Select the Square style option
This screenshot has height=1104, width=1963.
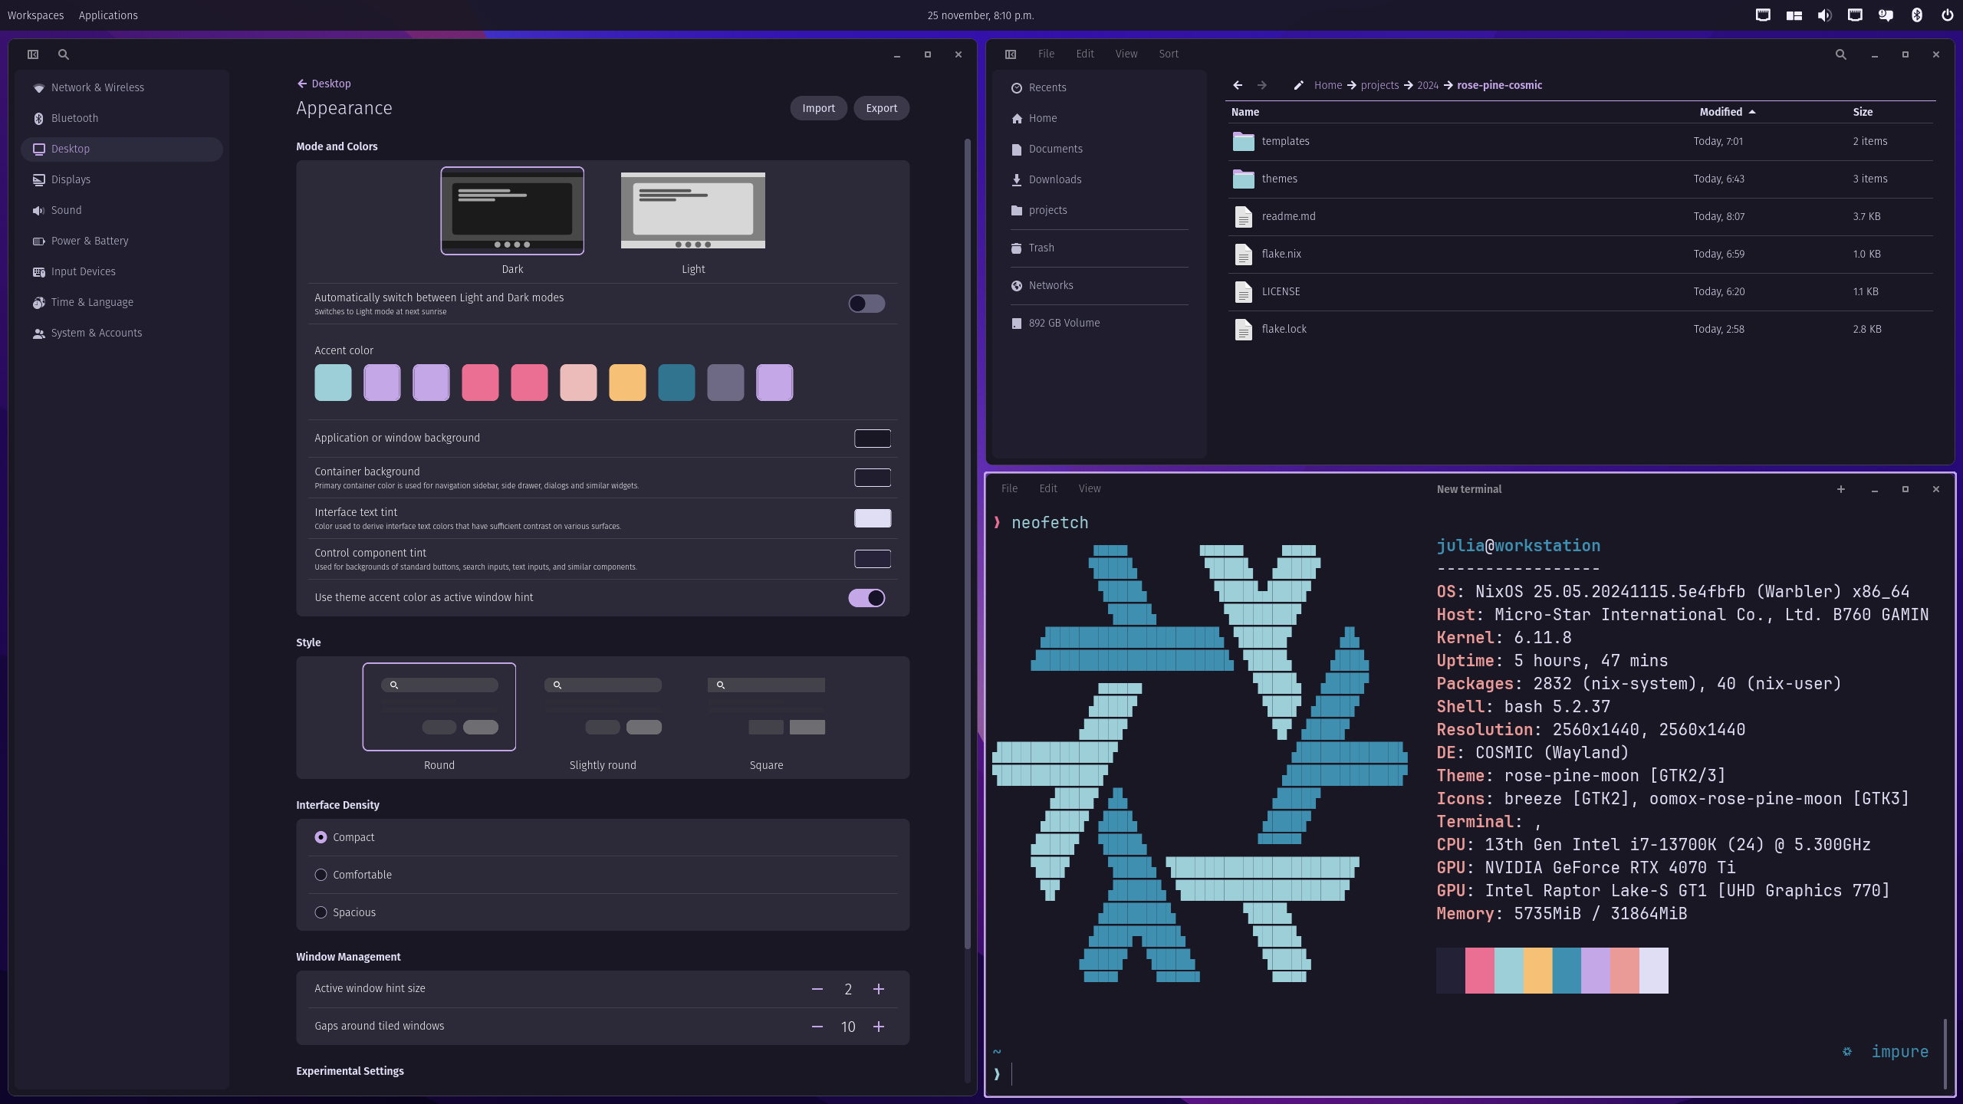[x=766, y=707]
